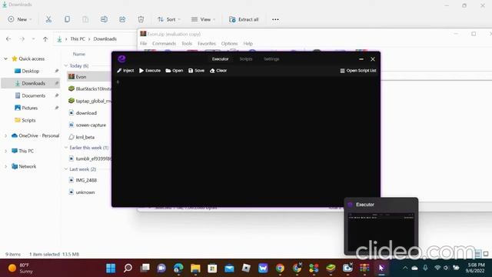Open the Favorites menu in WinRAR
The image size is (492, 277).
click(x=207, y=43)
